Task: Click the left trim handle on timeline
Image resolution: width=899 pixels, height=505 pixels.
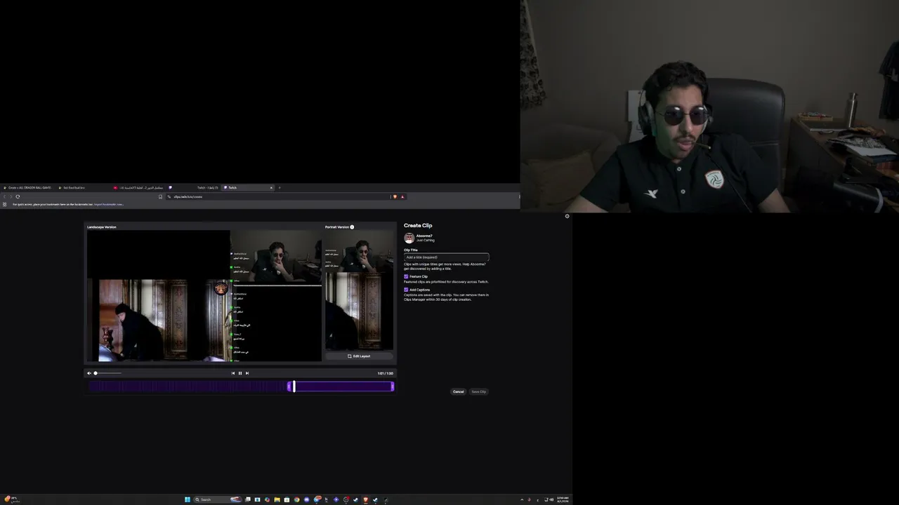Action: (x=289, y=386)
